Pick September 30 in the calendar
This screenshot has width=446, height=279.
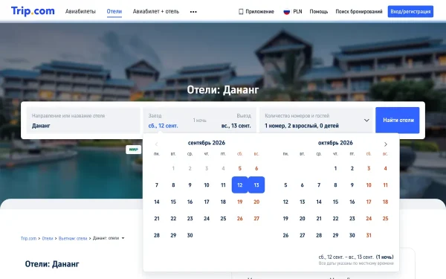point(190,235)
